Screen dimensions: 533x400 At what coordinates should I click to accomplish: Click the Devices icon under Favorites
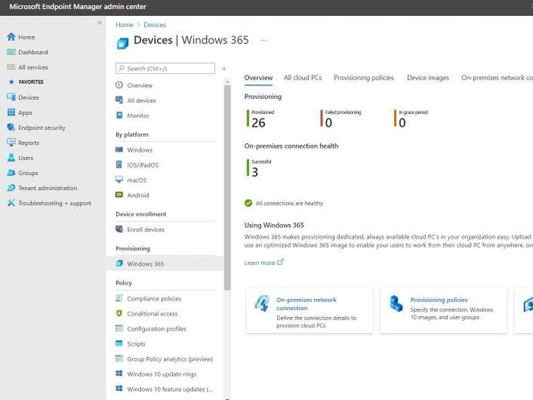coord(11,97)
